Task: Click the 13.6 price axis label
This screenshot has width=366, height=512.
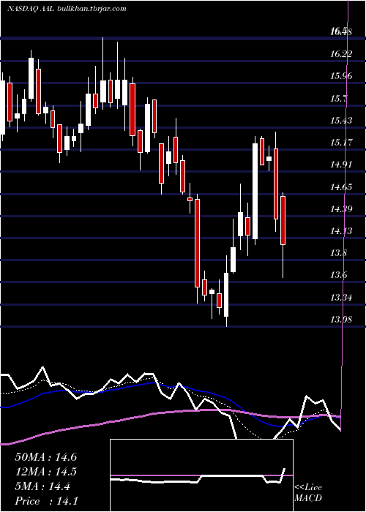Action: click(x=338, y=275)
